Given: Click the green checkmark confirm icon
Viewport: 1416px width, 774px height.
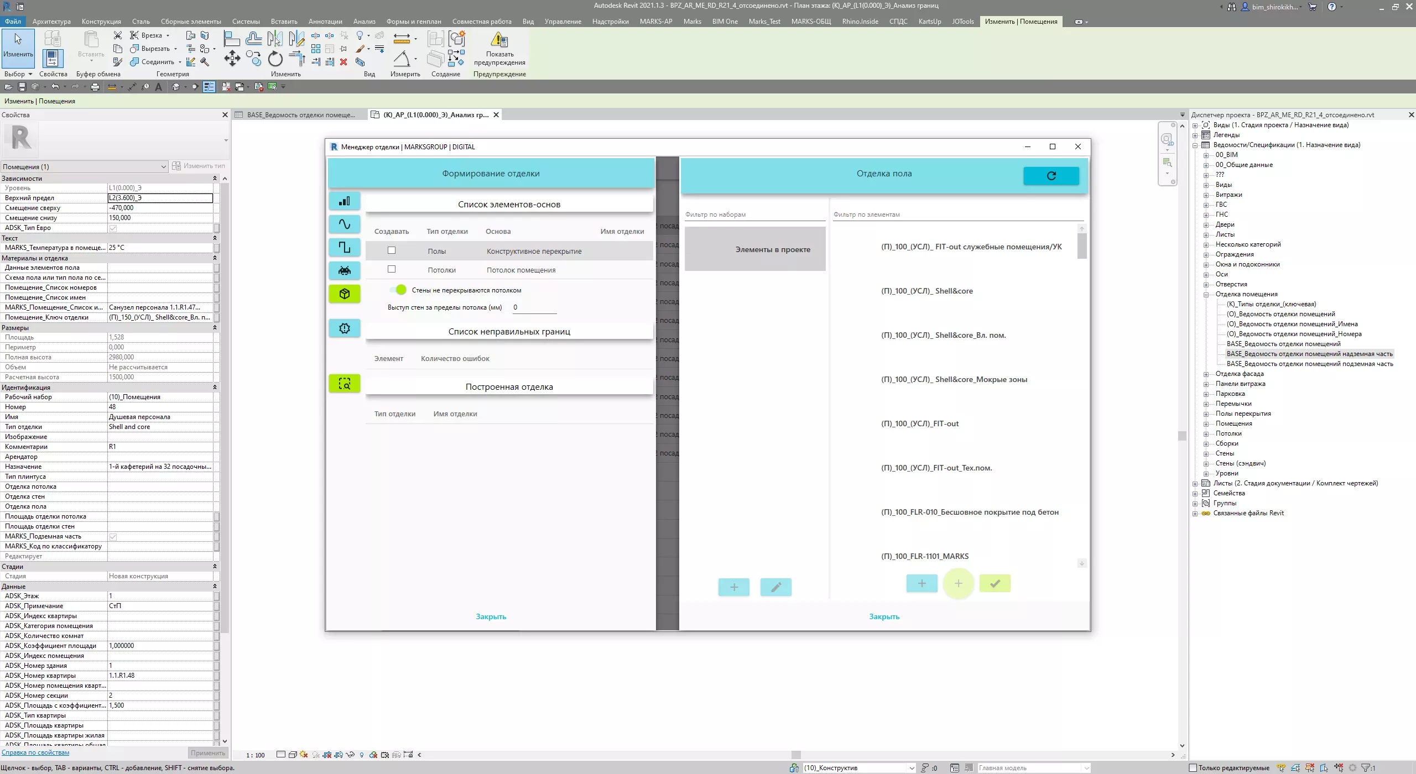Looking at the screenshot, I should 995,583.
